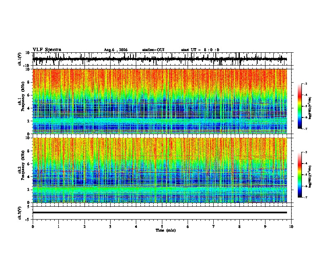Click the '-7' label on the lower colorbar
This screenshot has height=254, width=328.
(306, 197)
